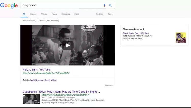Open the News tab
This screenshot has width=191, height=108.
pyautogui.click(x=54, y=14)
